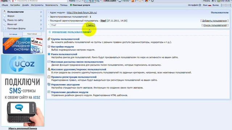232x130 pixels.
Task: Select the Мини-чат label in module list
Action: pos(12,24)
